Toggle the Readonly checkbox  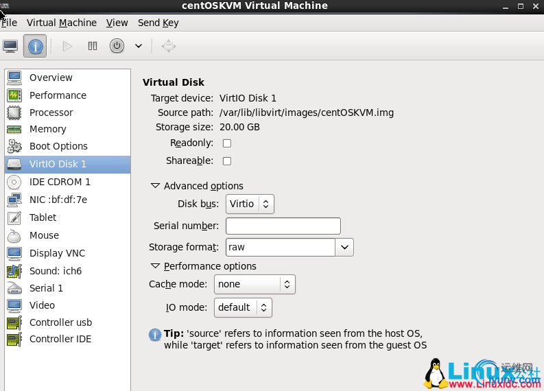click(x=227, y=143)
